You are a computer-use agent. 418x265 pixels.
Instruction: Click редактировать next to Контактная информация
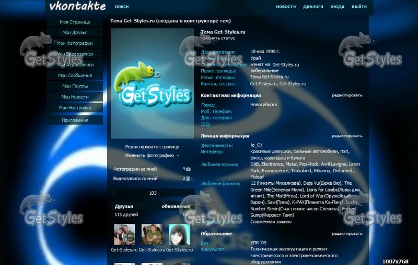tap(347, 95)
